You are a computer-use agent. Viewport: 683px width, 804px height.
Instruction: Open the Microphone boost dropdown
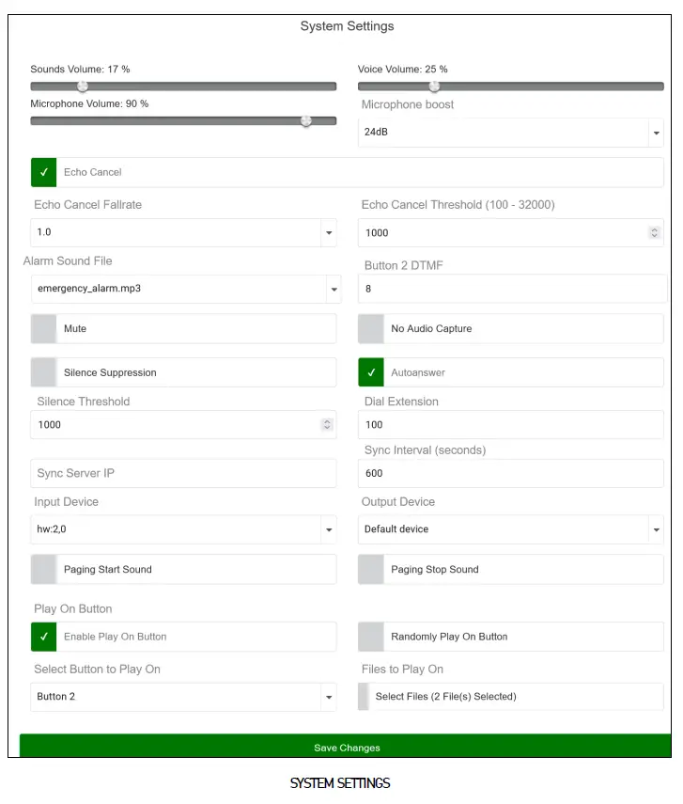pos(657,132)
